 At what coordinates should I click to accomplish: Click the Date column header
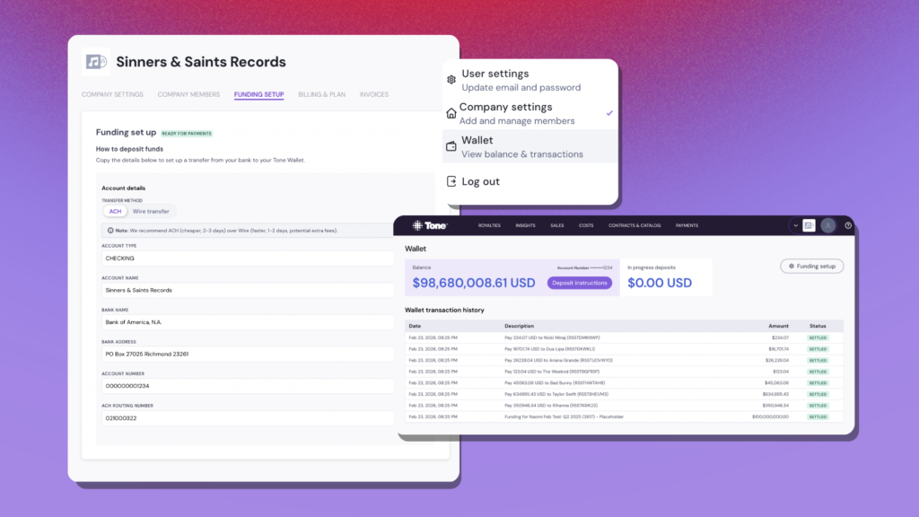click(x=415, y=326)
